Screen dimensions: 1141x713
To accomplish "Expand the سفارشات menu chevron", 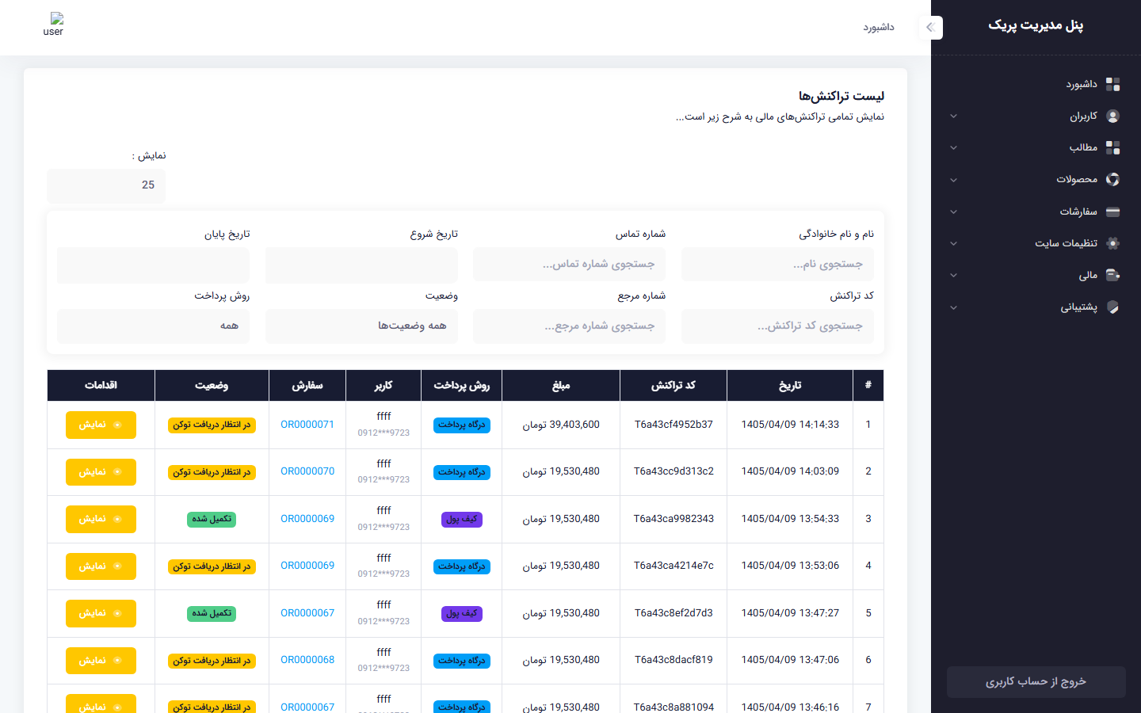I will pyautogui.click(x=953, y=212).
